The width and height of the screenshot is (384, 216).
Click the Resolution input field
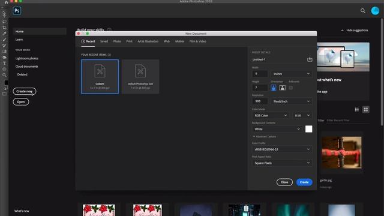pyautogui.click(x=260, y=101)
